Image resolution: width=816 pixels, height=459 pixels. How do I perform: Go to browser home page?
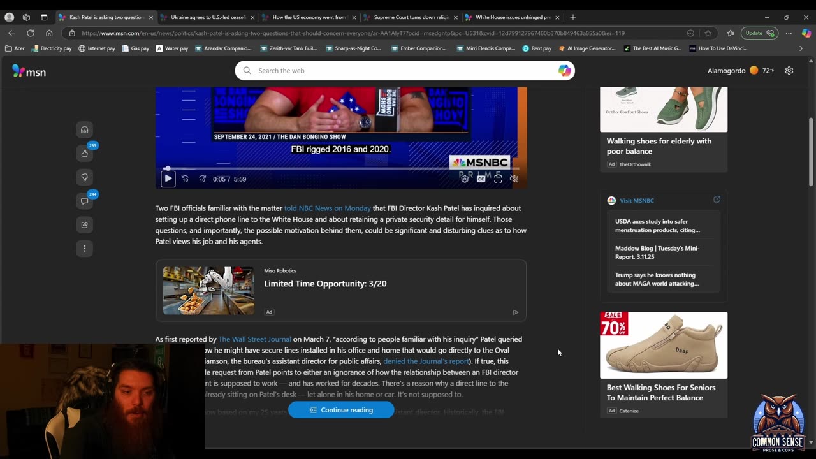pos(49,33)
